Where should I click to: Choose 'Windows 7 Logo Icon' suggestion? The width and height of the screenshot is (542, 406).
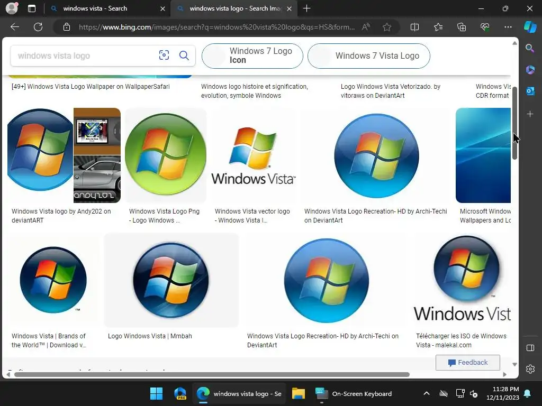[x=252, y=56]
